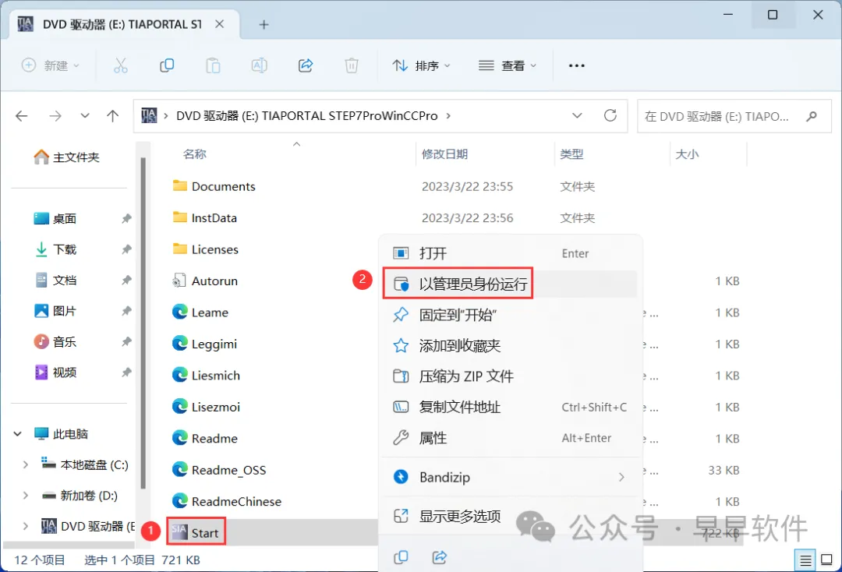Choose 复制文件地址 in context menu
Screen dimensions: 842x572
coord(510,408)
